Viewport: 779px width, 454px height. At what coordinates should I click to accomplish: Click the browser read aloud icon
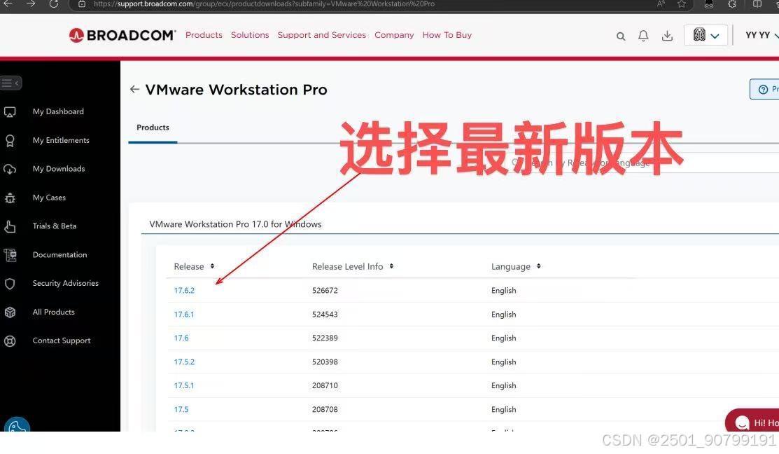point(660,4)
